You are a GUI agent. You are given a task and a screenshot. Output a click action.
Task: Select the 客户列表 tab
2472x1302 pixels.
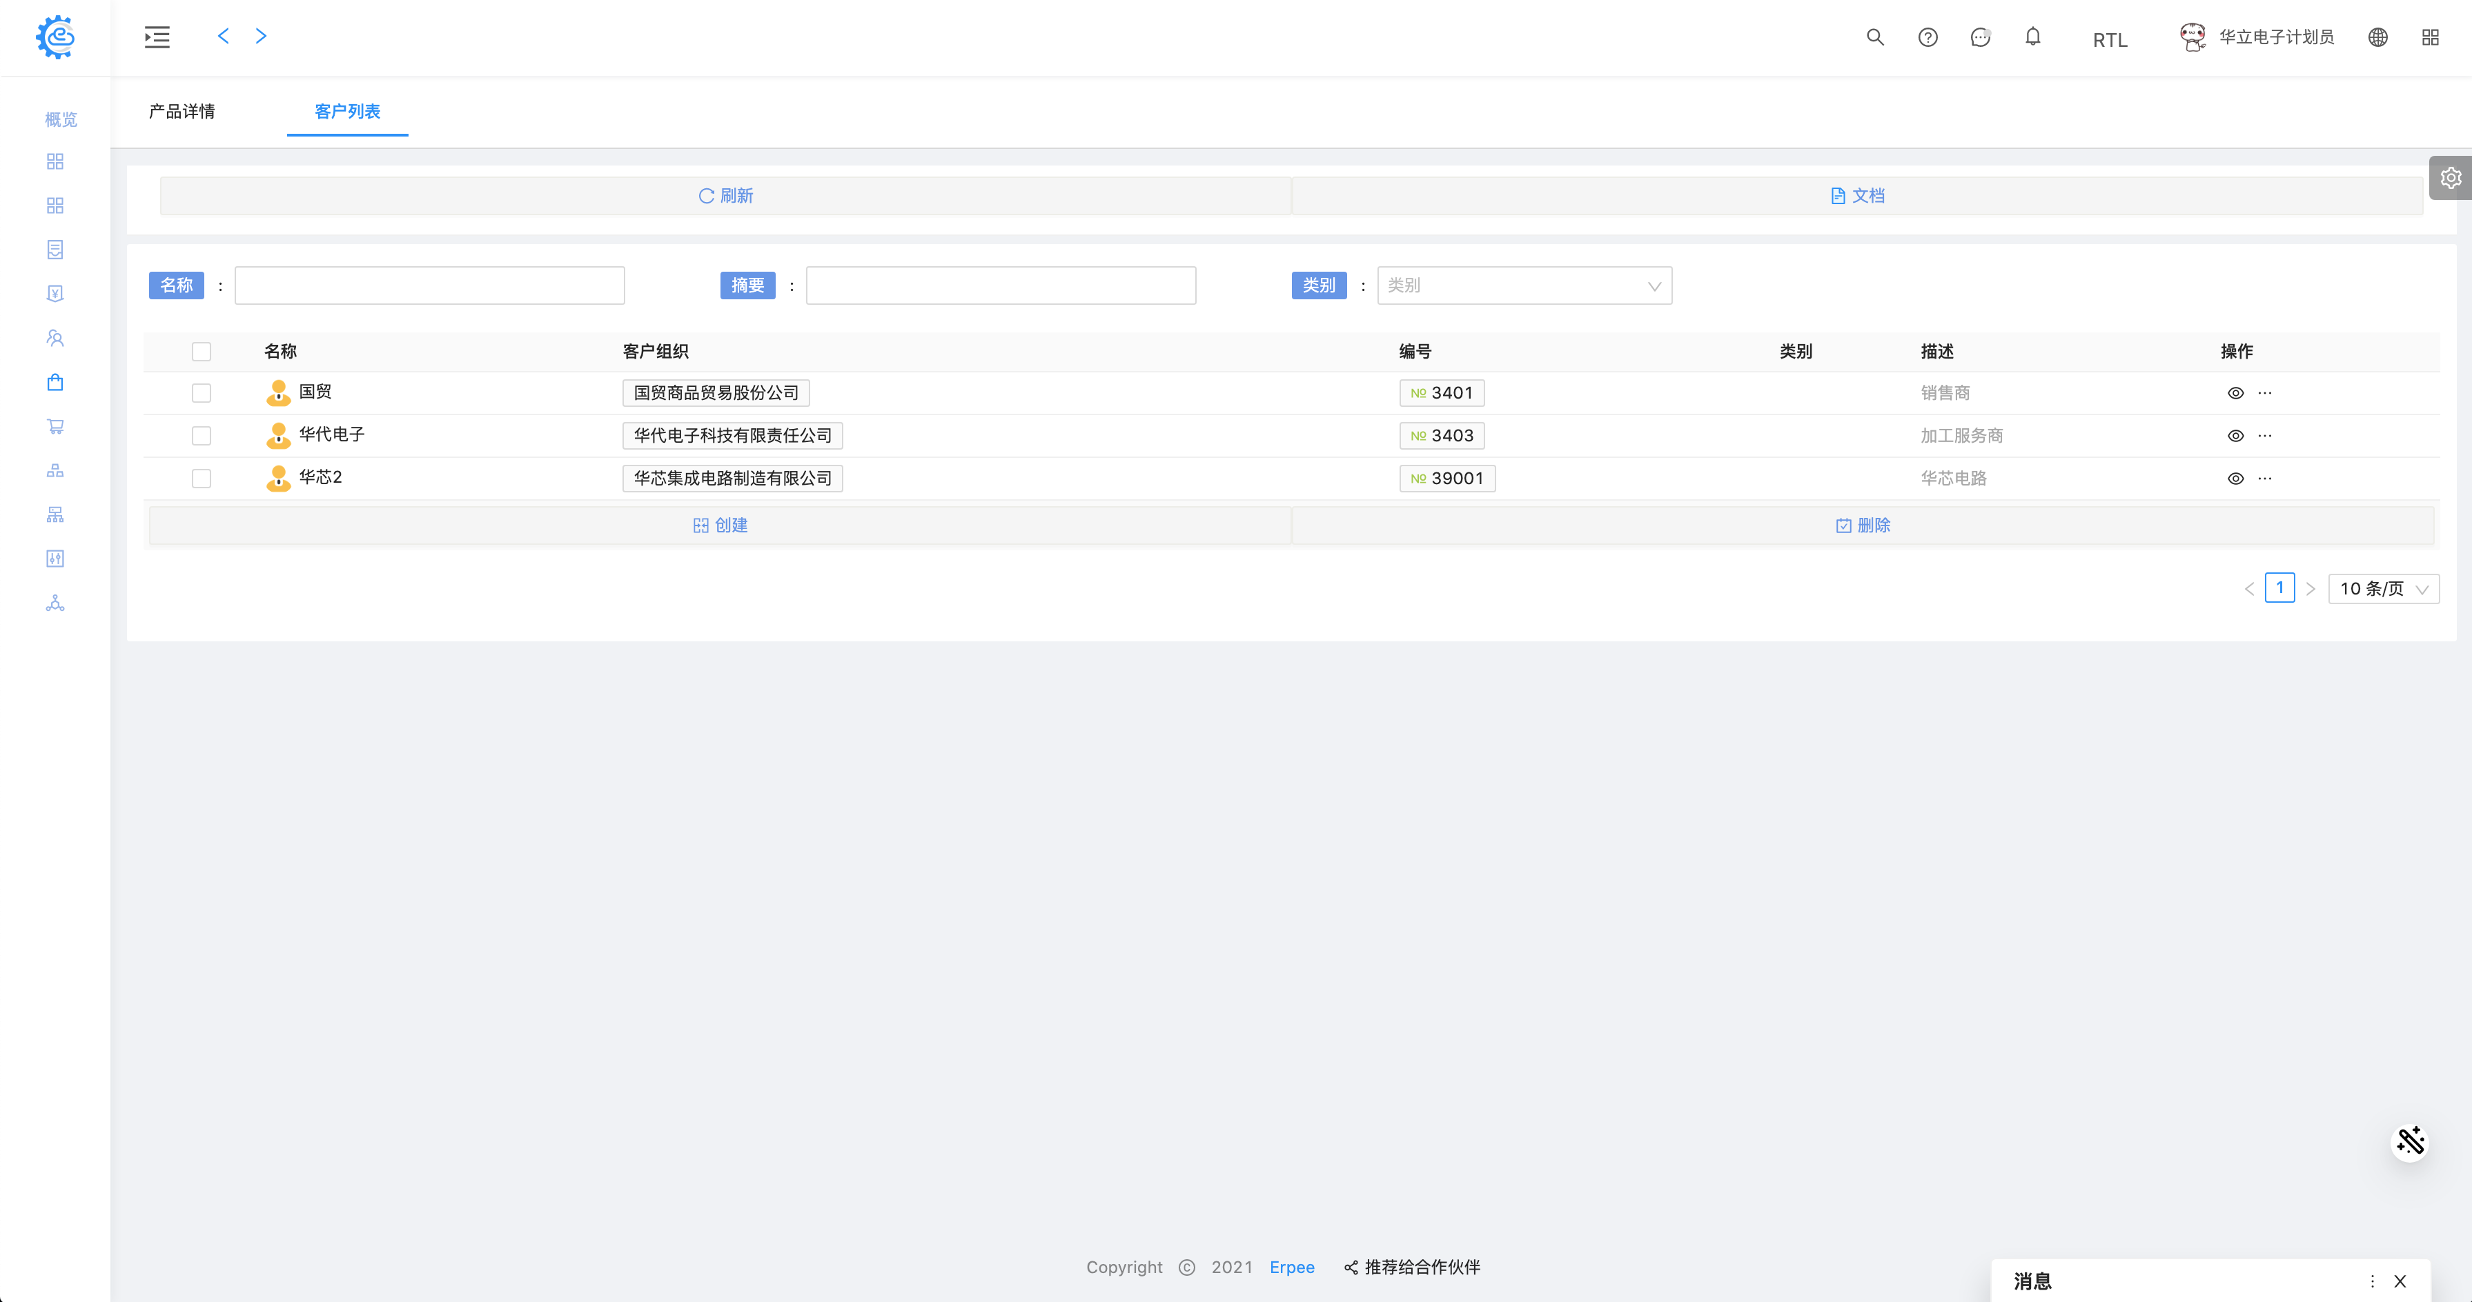pos(347,111)
